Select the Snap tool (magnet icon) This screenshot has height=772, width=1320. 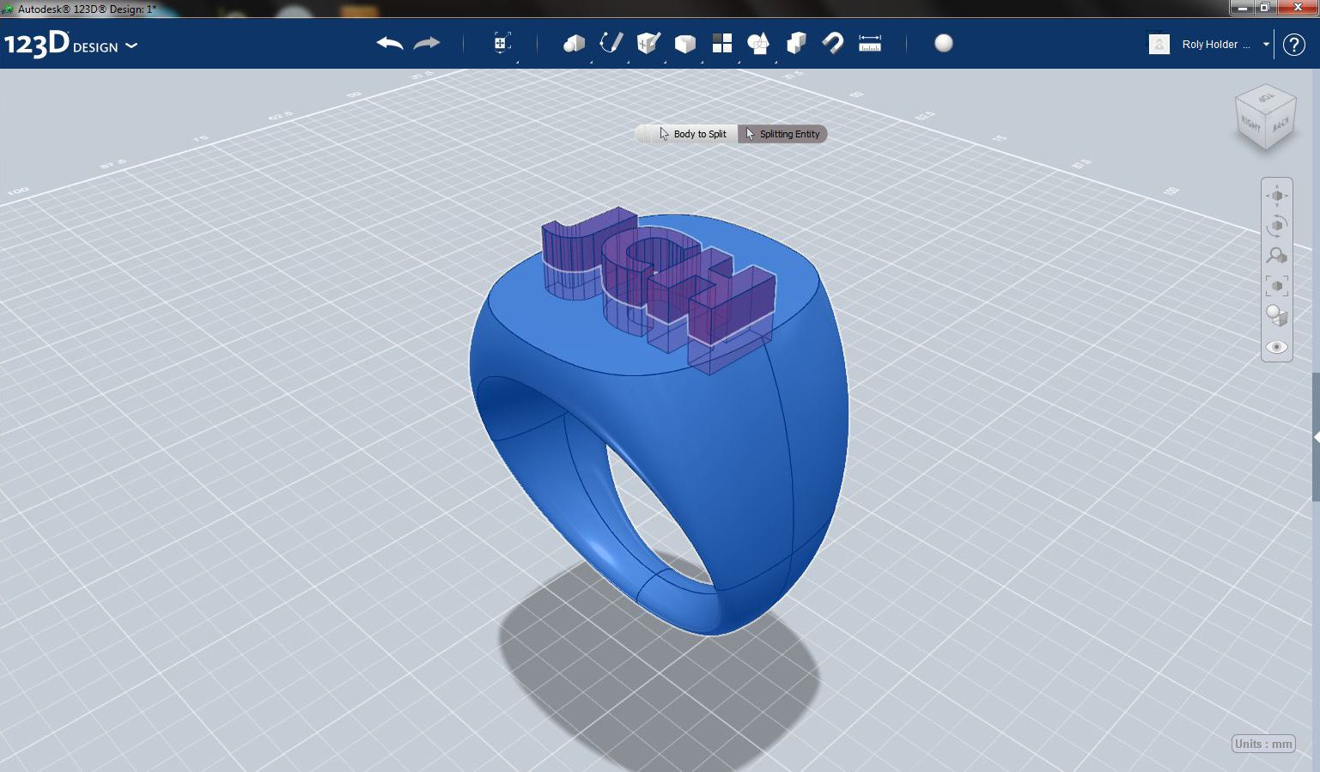tap(832, 43)
